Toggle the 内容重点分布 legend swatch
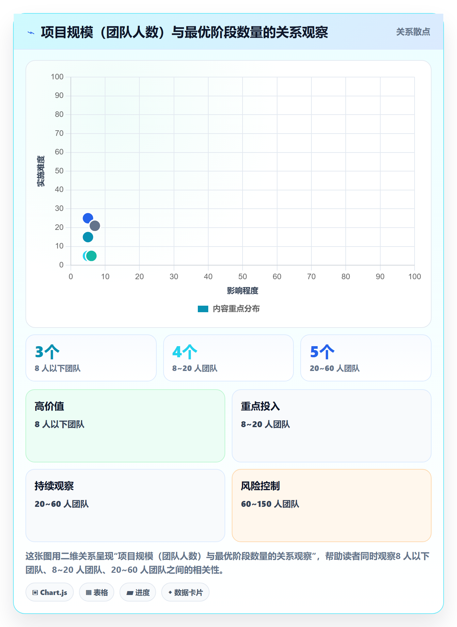Viewport: 457px width, 627px height. coord(203,309)
